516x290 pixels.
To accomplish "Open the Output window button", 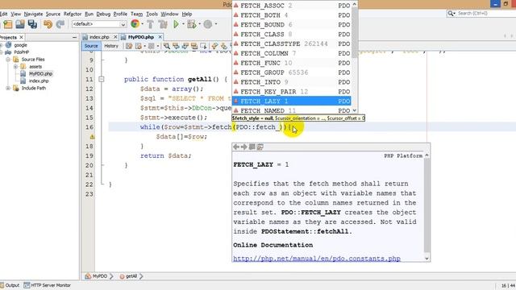I will point(10,285).
